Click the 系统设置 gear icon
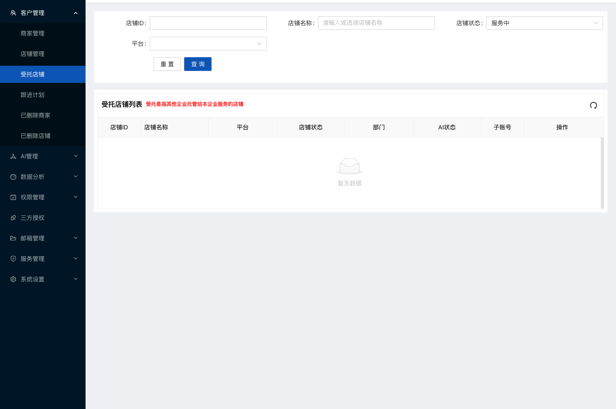 click(13, 279)
